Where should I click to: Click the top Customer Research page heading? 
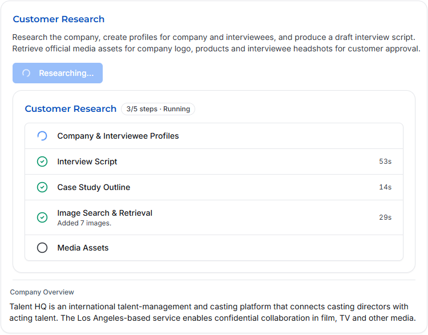tap(59, 19)
